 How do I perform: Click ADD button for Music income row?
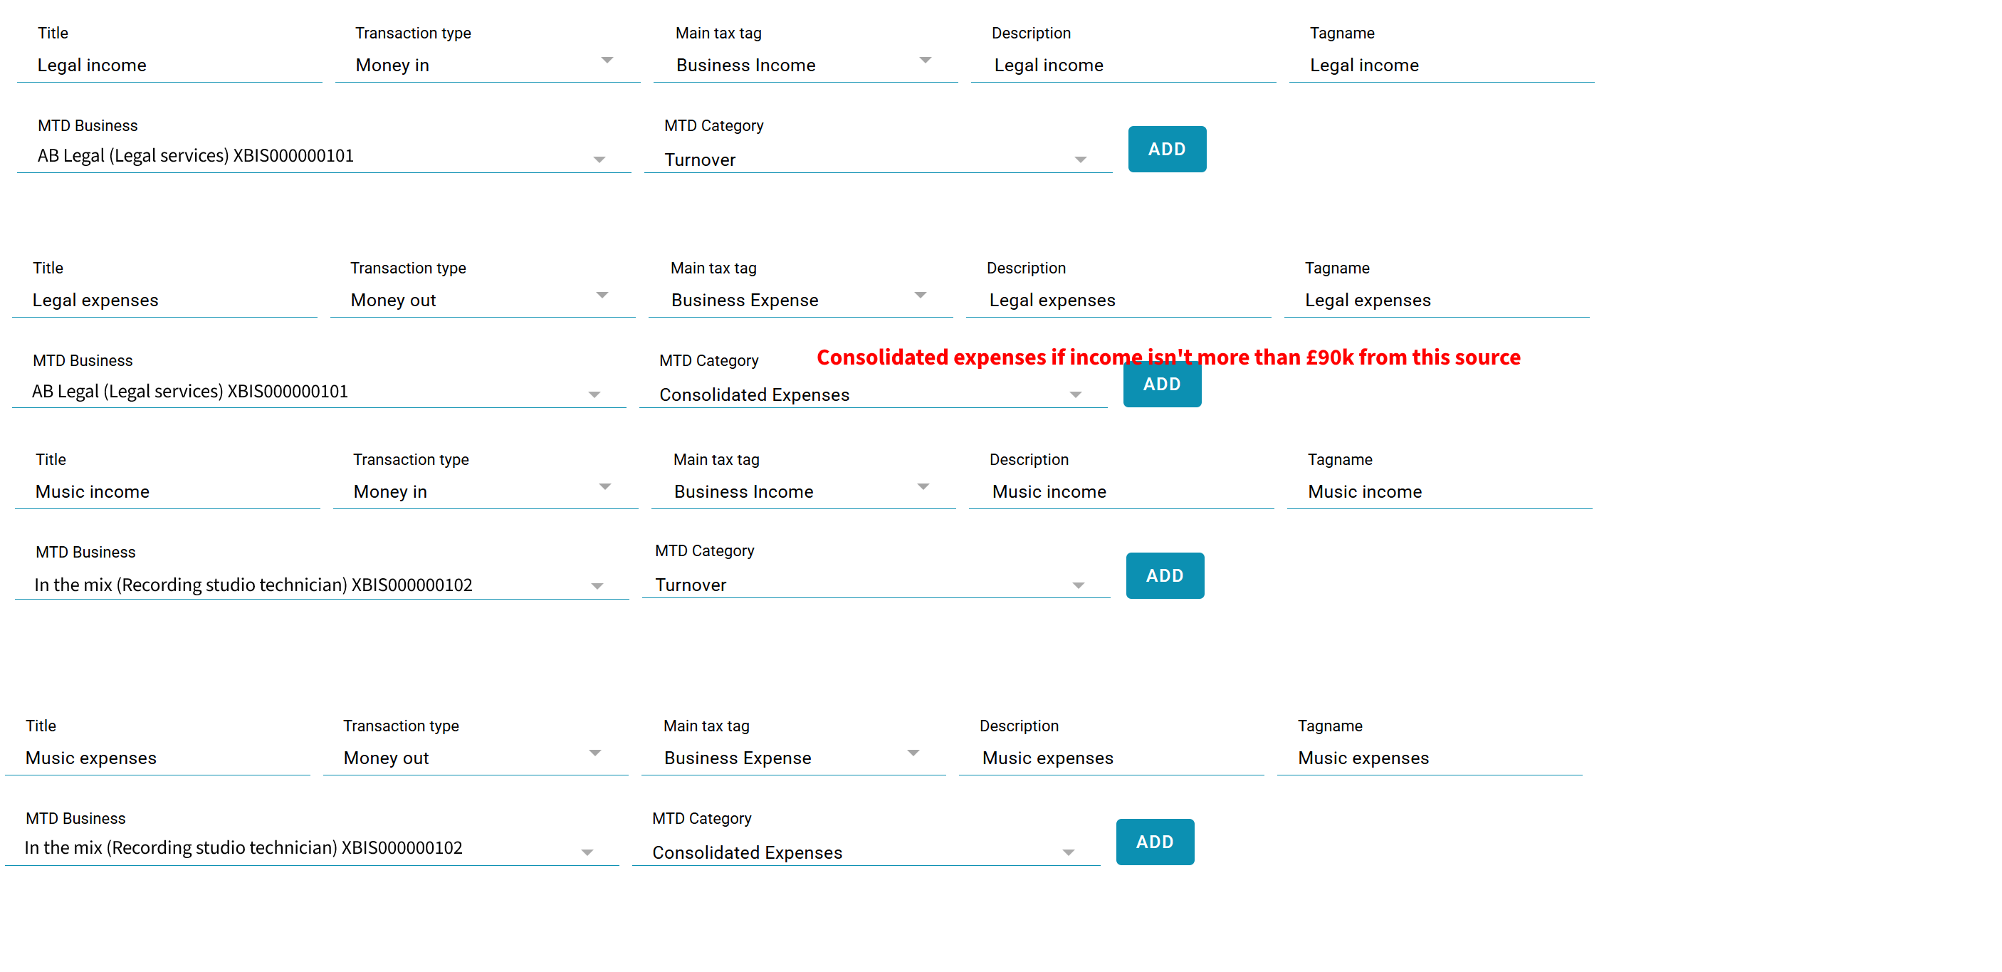(x=1164, y=575)
